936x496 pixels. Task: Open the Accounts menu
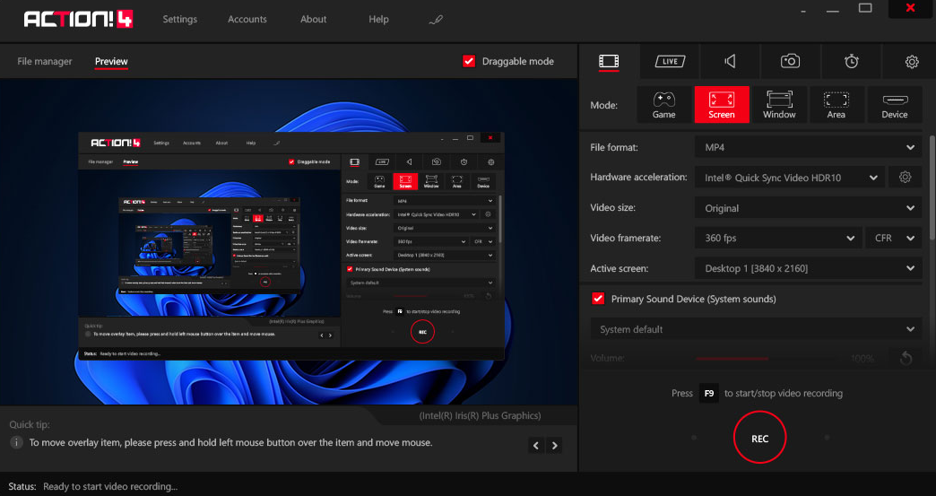(x=247, y=20)
